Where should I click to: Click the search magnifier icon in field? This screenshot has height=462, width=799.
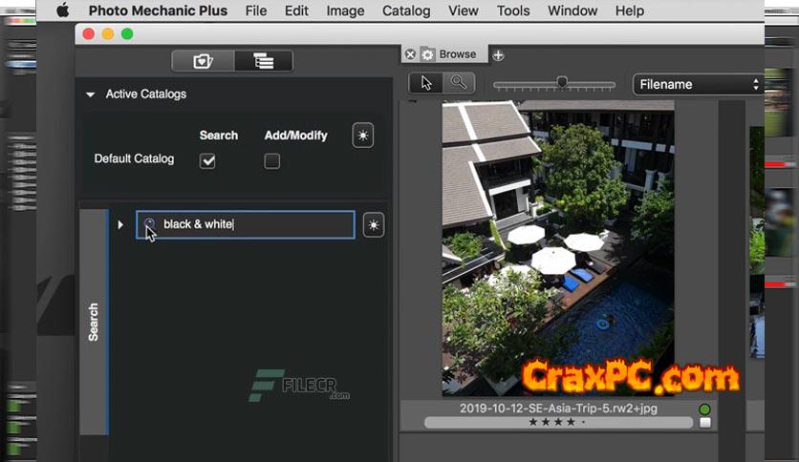(149, 224)
